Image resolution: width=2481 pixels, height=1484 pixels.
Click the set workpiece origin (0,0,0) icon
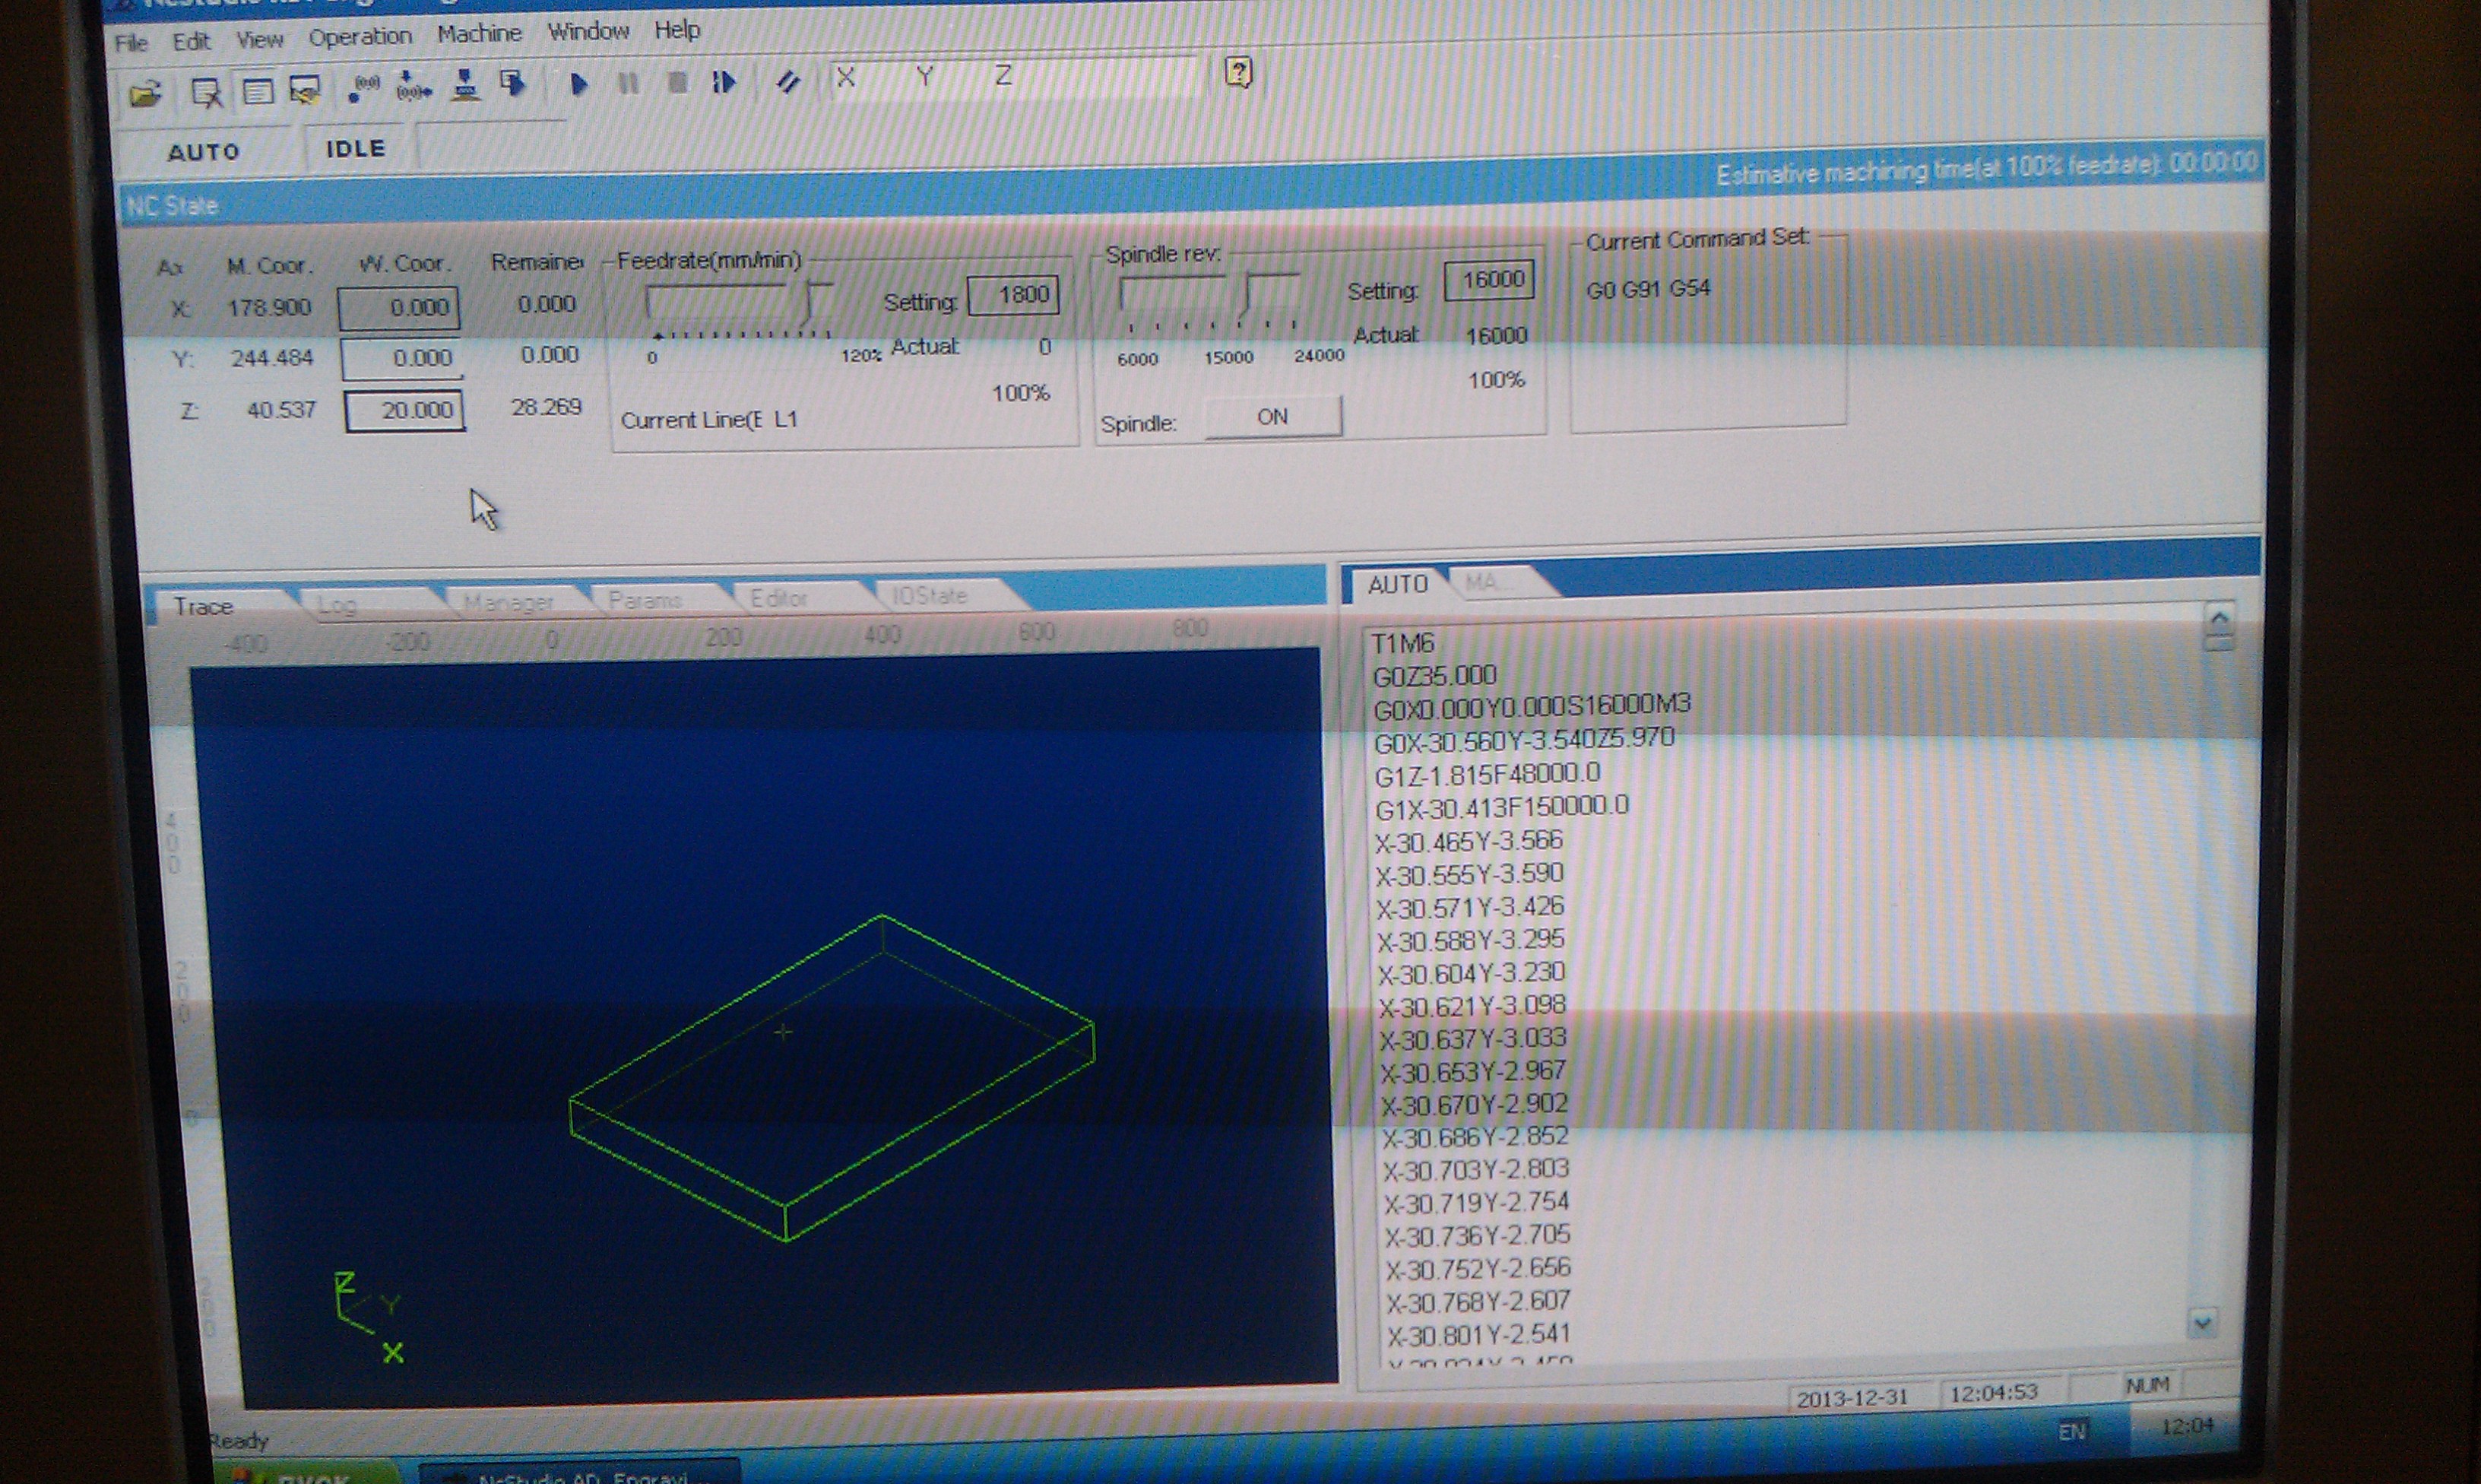click(x=363, y=88)
